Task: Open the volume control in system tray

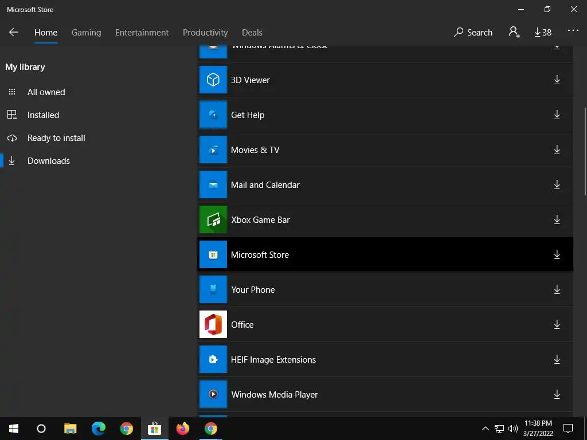Action: 513,429
